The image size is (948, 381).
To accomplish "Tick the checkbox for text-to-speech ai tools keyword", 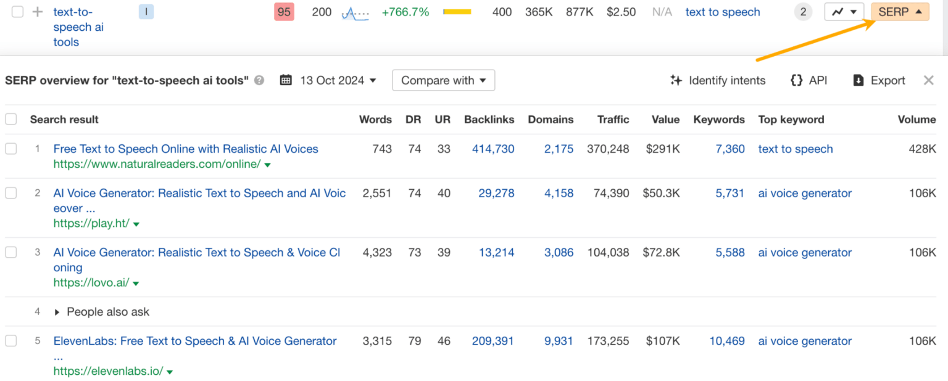I will click(x=18, y=12).
